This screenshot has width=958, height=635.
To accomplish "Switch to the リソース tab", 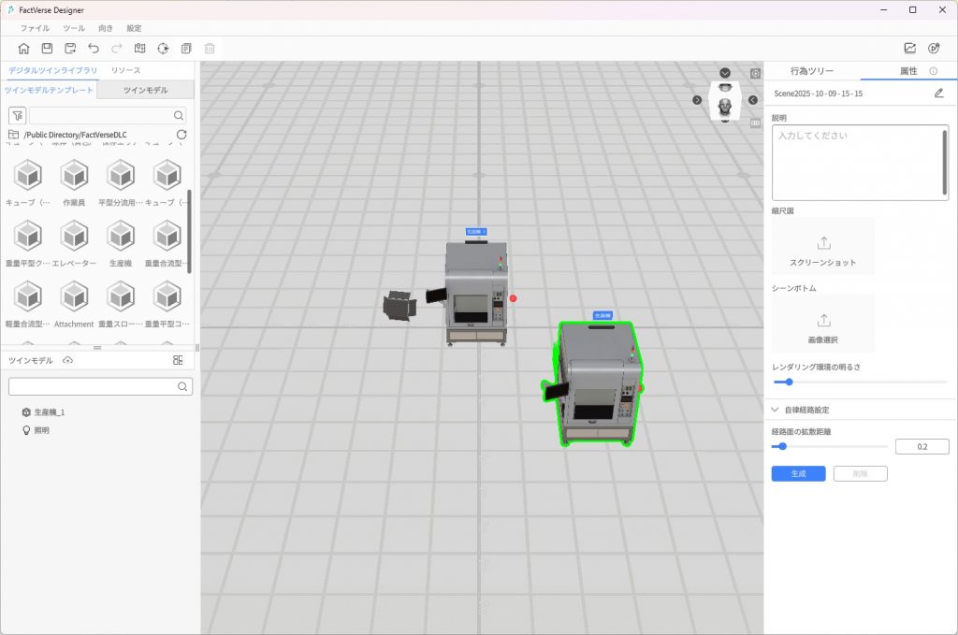I will click(126, 71).
